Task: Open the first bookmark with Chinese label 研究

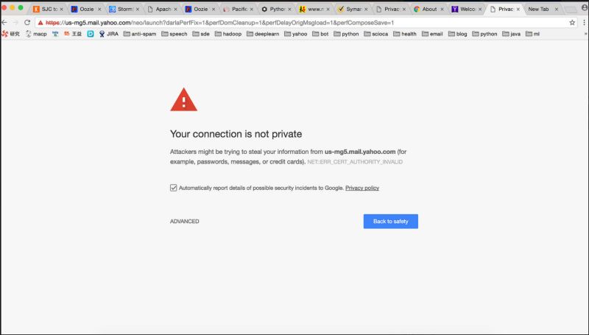Action: [x=11, y=34]
